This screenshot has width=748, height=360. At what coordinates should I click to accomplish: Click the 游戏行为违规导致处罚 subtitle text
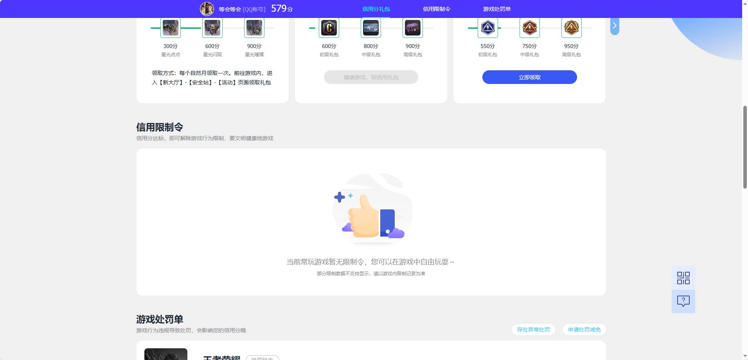coord(191,330)
